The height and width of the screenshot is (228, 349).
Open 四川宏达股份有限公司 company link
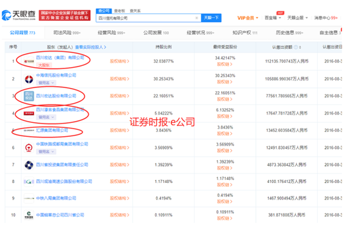click(x=56, y=96)
